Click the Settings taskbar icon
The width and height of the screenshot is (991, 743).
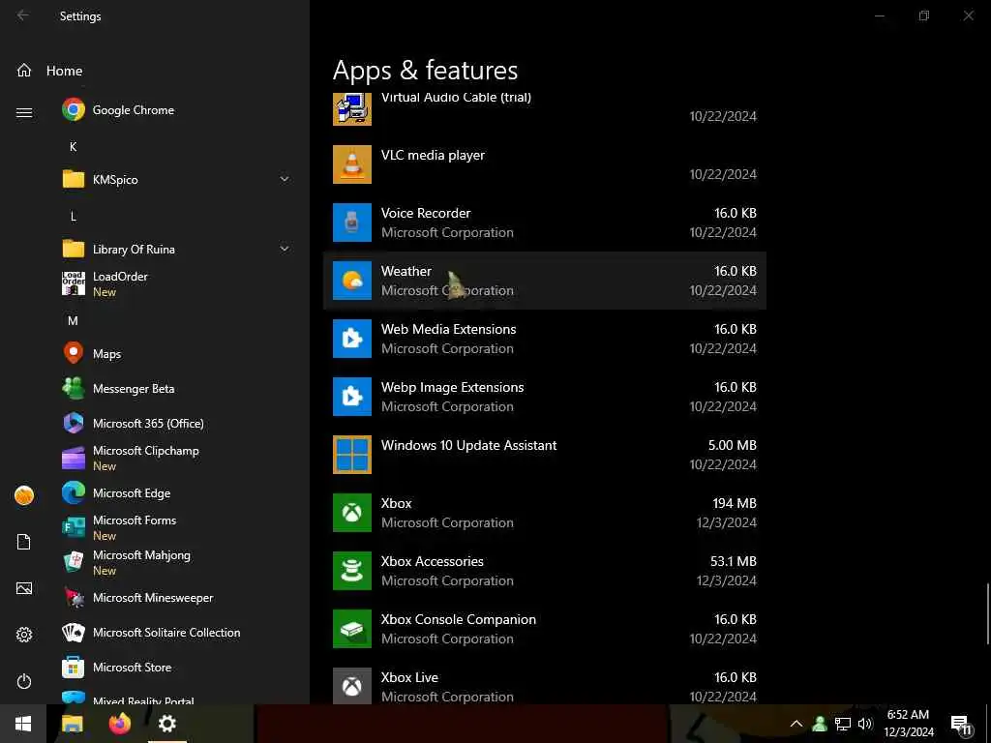[166, 724]
